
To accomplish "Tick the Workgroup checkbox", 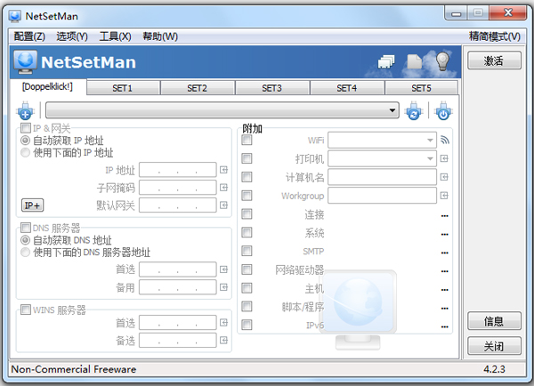I will [247, 196].
